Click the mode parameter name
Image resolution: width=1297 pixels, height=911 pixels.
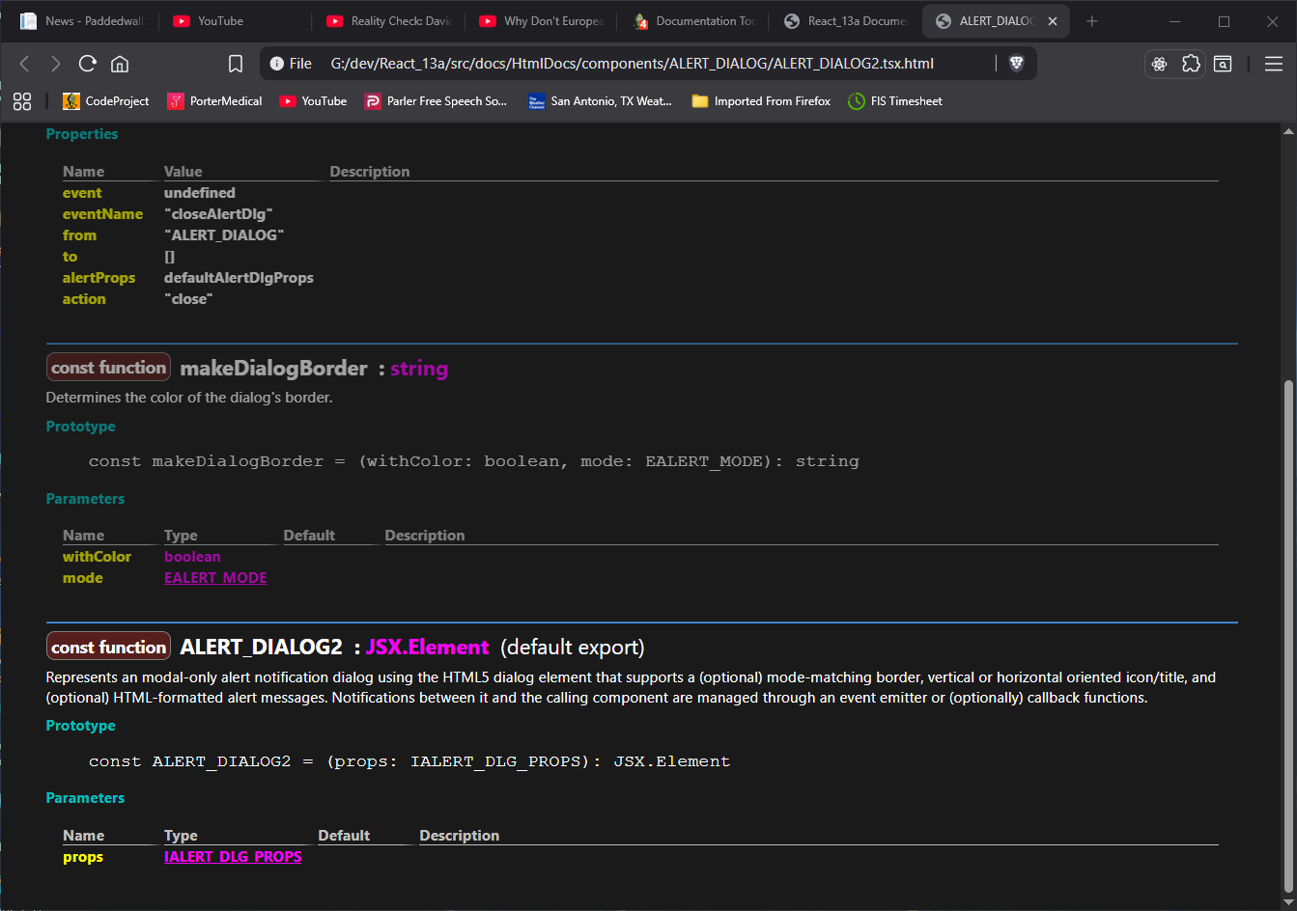click(82, 578)
